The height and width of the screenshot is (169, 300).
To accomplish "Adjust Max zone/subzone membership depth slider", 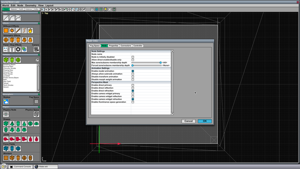I will coord(161,63).
